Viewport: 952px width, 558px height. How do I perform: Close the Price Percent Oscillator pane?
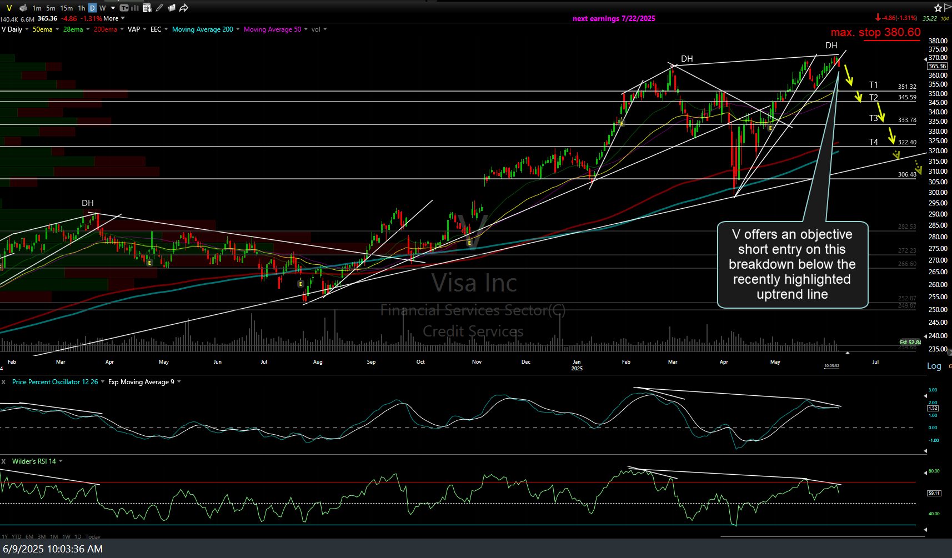tap(4, 382)
